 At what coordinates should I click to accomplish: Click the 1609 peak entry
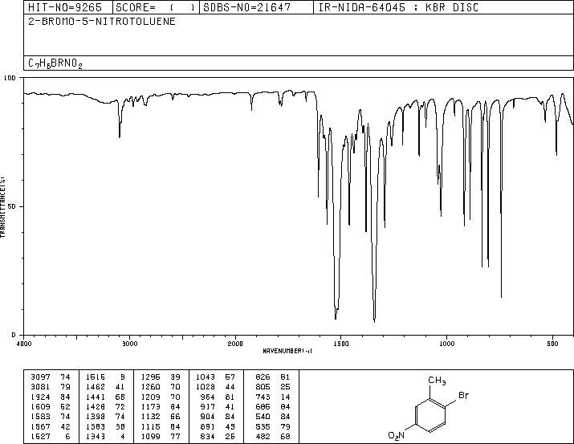tap(41, 406)
